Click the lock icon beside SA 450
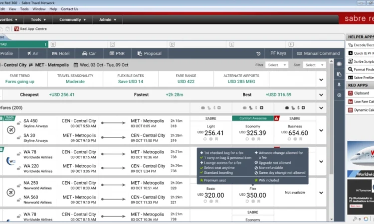Viewport: 374px width, 224px height. (18, 123)
